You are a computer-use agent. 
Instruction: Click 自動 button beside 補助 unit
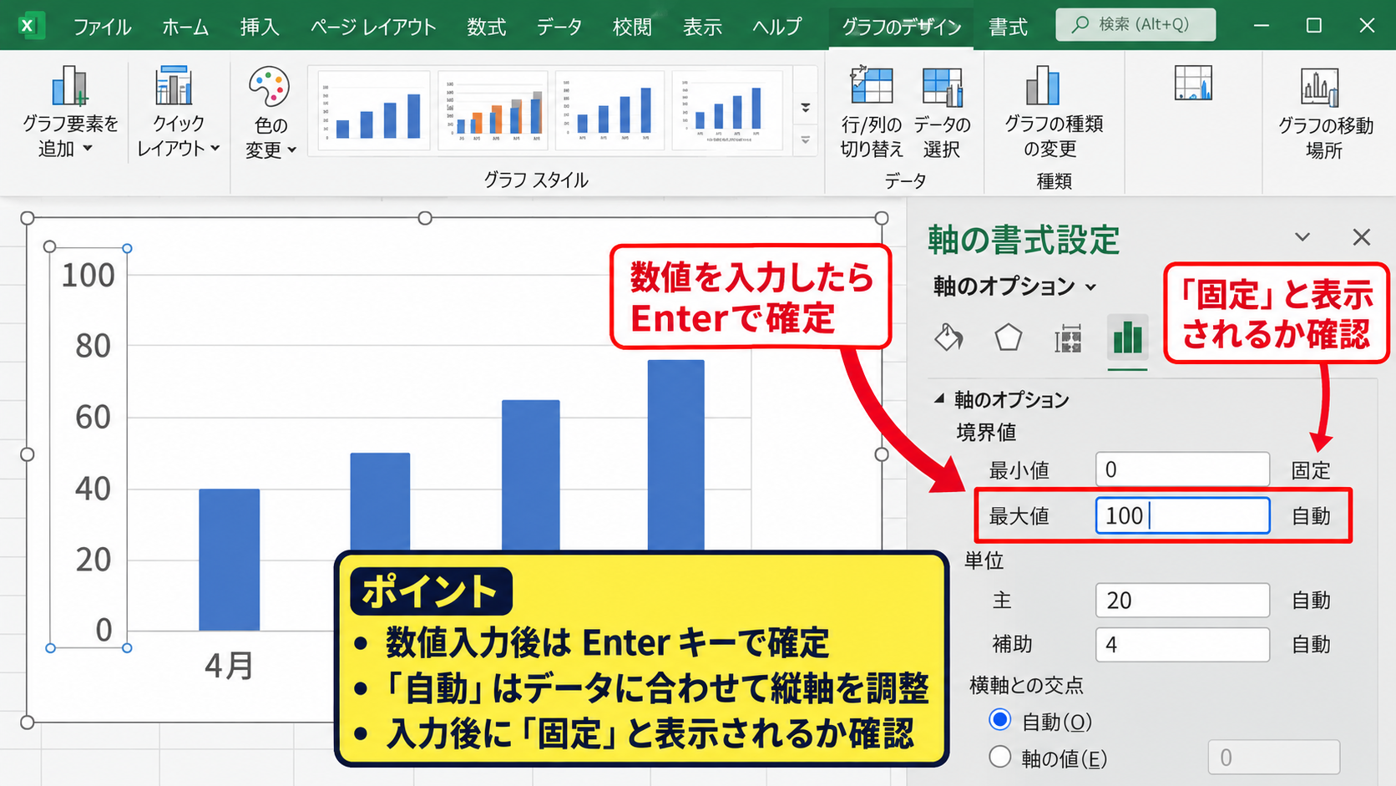coord(1311,644)
